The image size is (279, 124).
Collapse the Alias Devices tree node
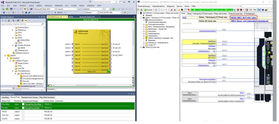click(15, 73)
